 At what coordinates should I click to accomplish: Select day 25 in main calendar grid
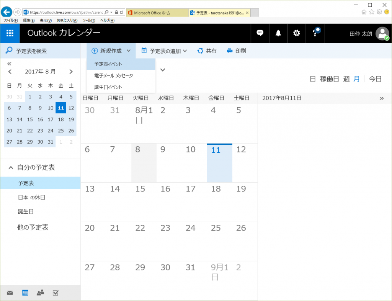point(219,242)
